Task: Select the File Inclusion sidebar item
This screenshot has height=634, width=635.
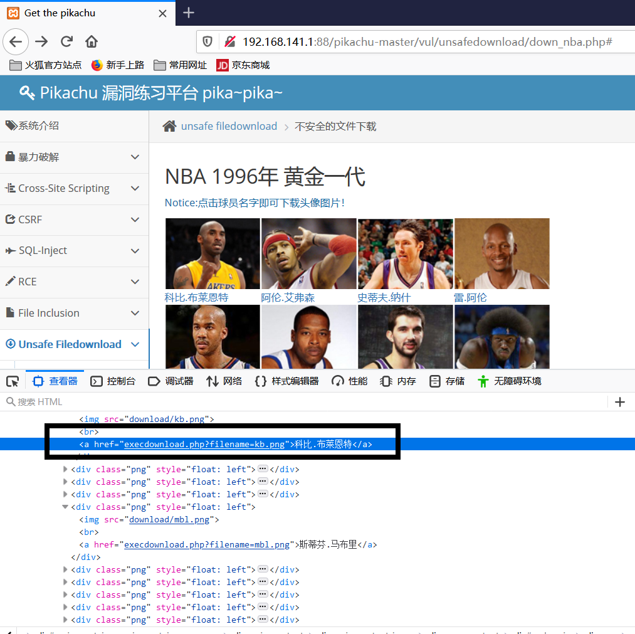Action: [x=74, y=313]
